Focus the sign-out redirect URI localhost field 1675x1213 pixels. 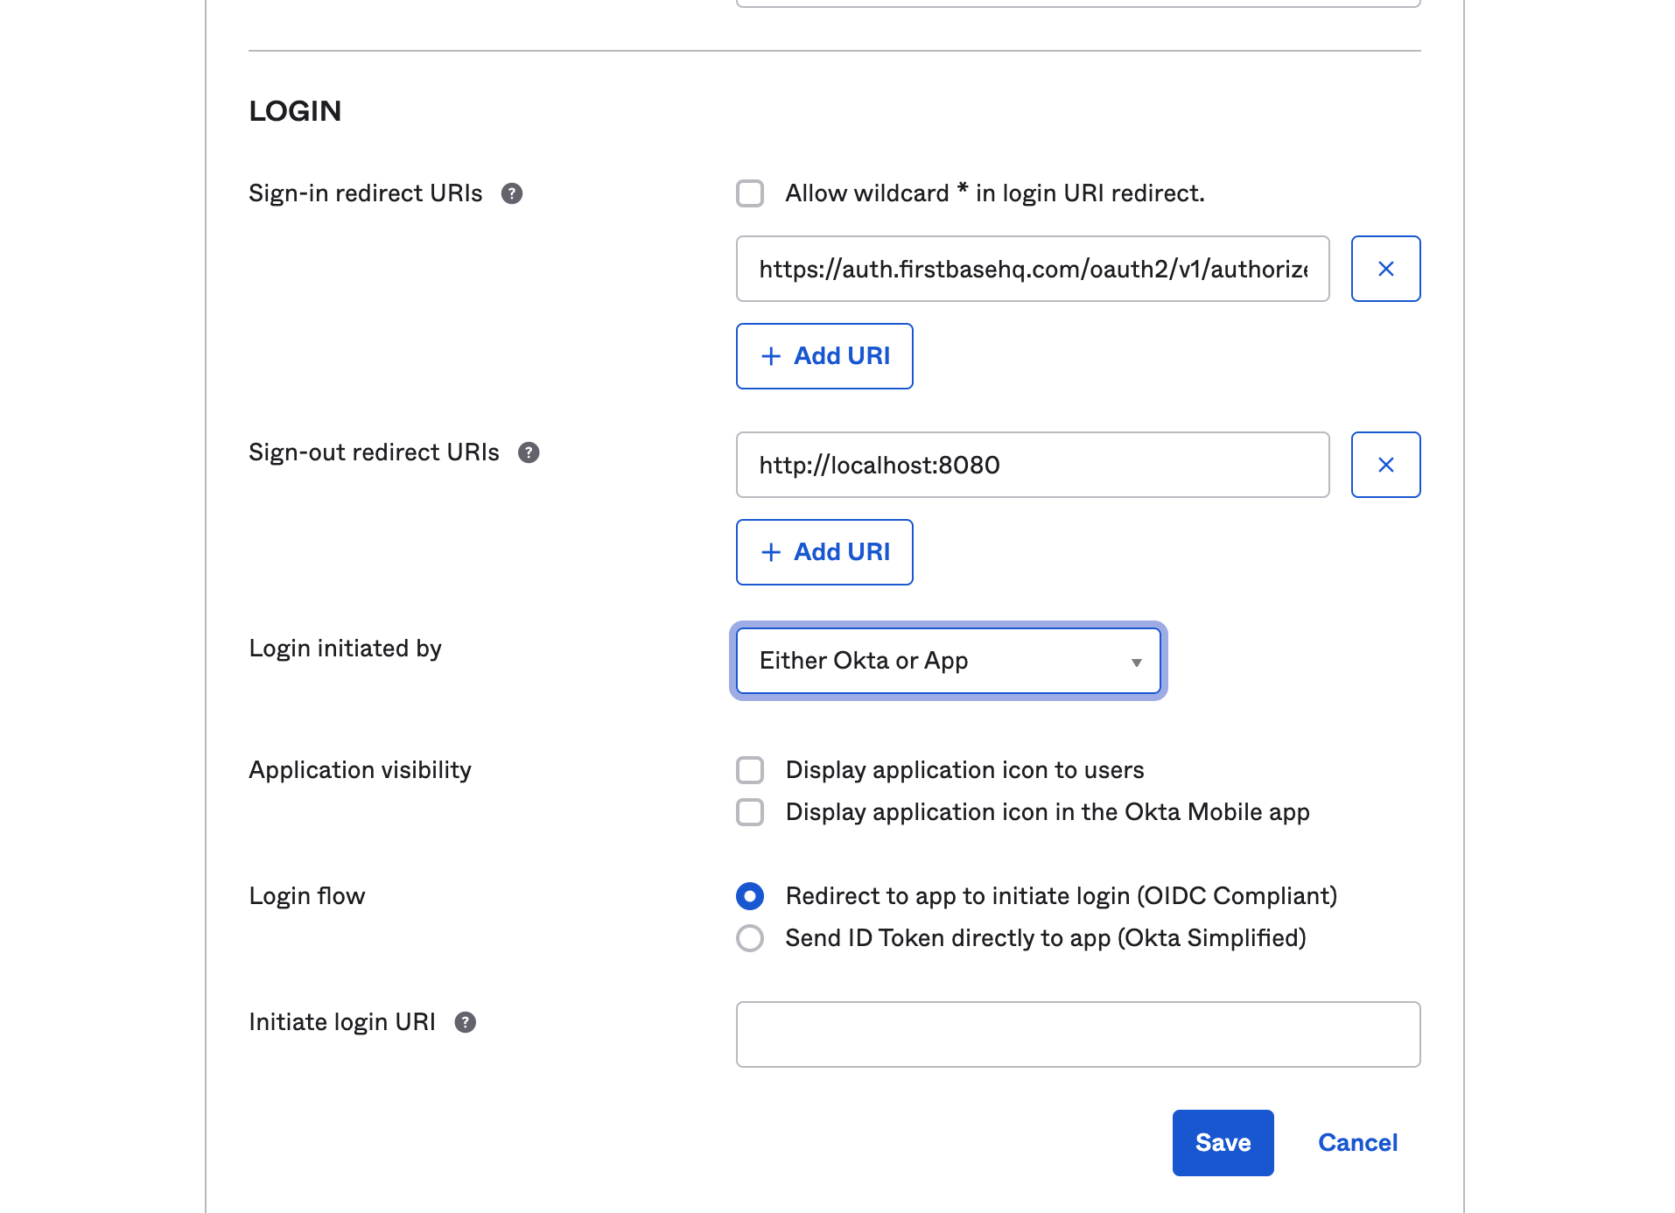click(x=1033, y=465)
